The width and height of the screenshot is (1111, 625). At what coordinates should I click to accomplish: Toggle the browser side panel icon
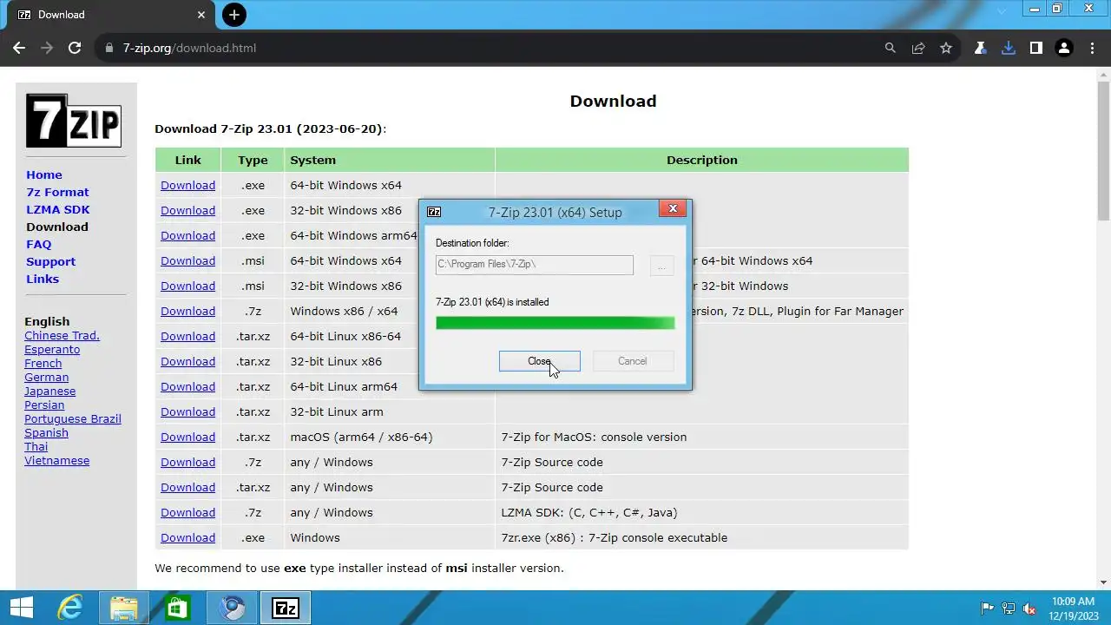pyautogui.click(x=1035, y=48)
